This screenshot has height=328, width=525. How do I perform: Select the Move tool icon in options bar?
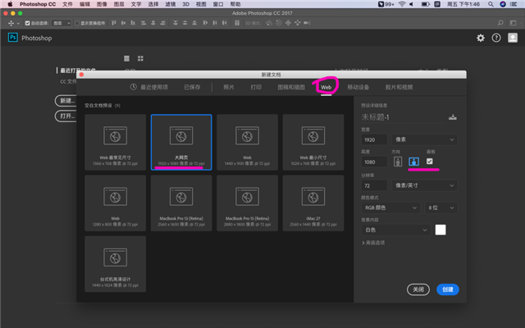point(11,23)
